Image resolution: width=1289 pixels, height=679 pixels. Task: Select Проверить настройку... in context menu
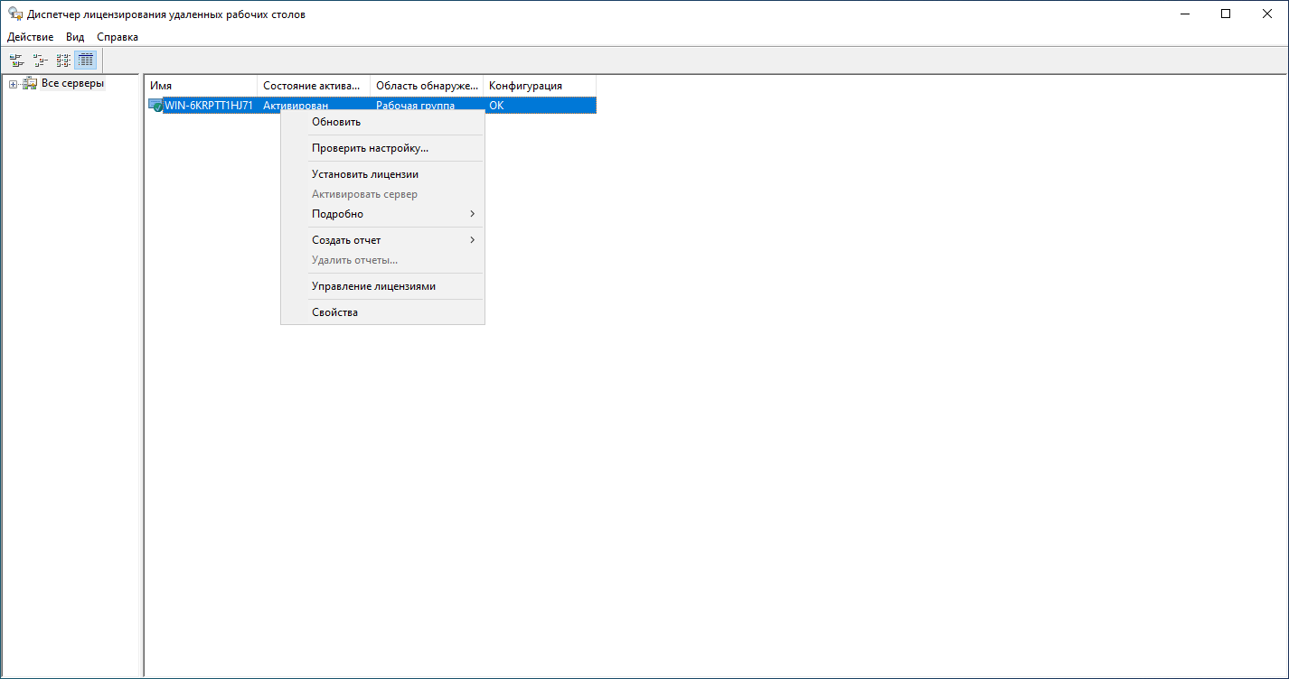click(x=382, y=148)
